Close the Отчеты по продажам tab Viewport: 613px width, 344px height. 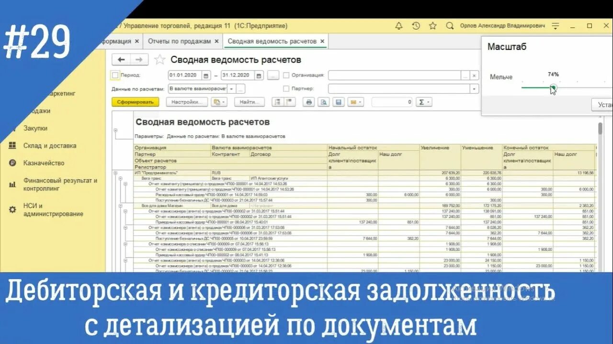pyautogui.click(x=216, y=41)
